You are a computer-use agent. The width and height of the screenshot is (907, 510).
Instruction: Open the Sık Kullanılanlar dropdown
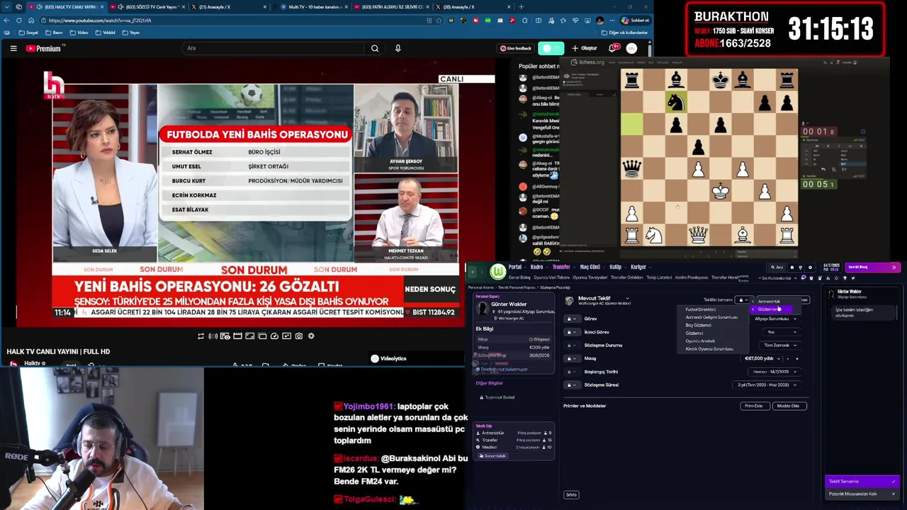point(780,278)
